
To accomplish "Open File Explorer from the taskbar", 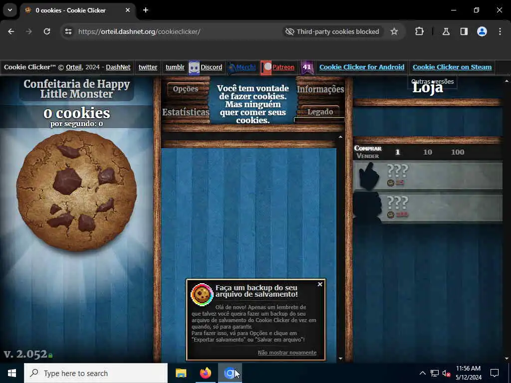I will [181, 373].
